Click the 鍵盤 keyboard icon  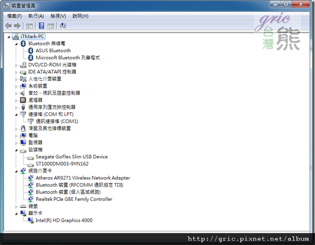(x=23, y=206)
